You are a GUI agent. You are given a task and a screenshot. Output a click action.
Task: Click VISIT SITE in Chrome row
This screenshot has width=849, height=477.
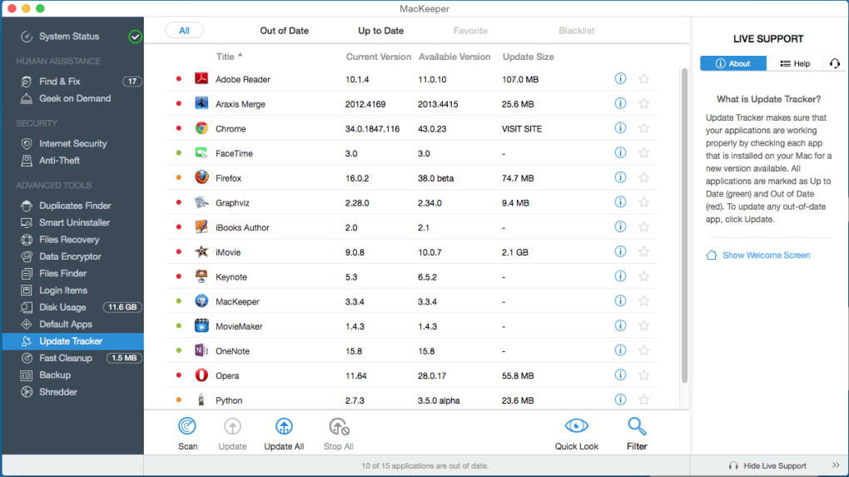[521, 129]
